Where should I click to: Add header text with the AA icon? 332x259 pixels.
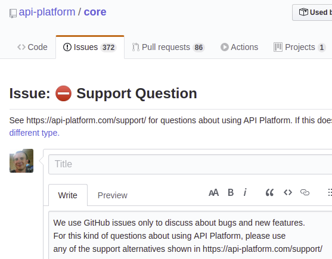click(213, 192)
